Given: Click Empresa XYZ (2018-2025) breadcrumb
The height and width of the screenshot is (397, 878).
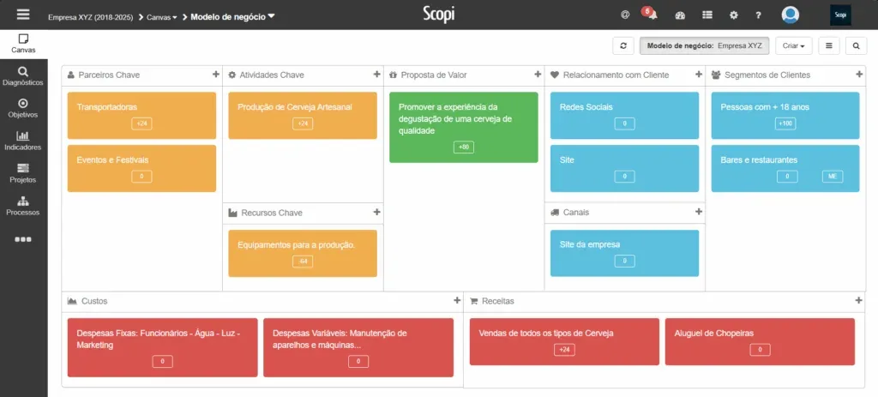Looking at the screenshot, I should [91, 17].
